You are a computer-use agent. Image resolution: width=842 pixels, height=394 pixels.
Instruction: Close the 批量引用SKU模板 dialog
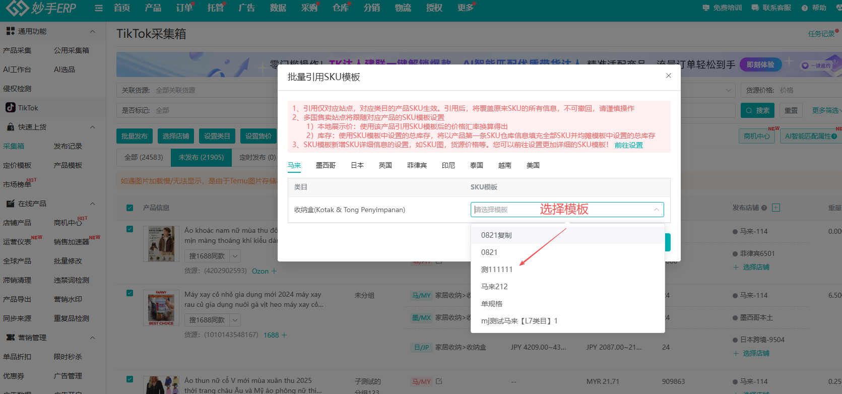669,76
